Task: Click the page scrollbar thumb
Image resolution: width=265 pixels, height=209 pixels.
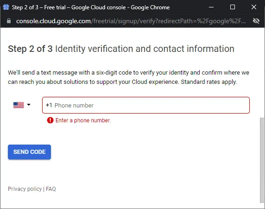Action: click(x=262, y=160)
